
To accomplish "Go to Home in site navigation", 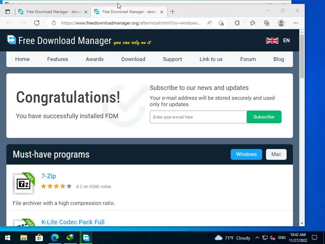I will point(23,59).
